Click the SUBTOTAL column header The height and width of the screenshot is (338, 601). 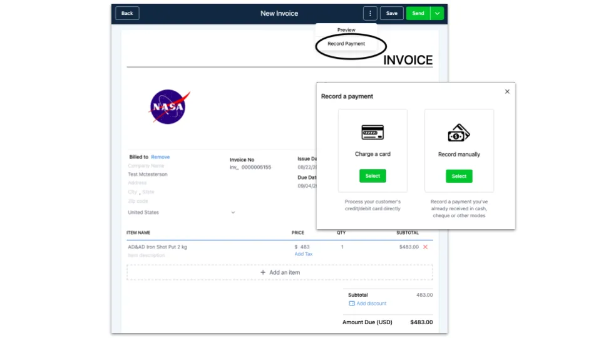pyautogui.click(x=408, y=233)
